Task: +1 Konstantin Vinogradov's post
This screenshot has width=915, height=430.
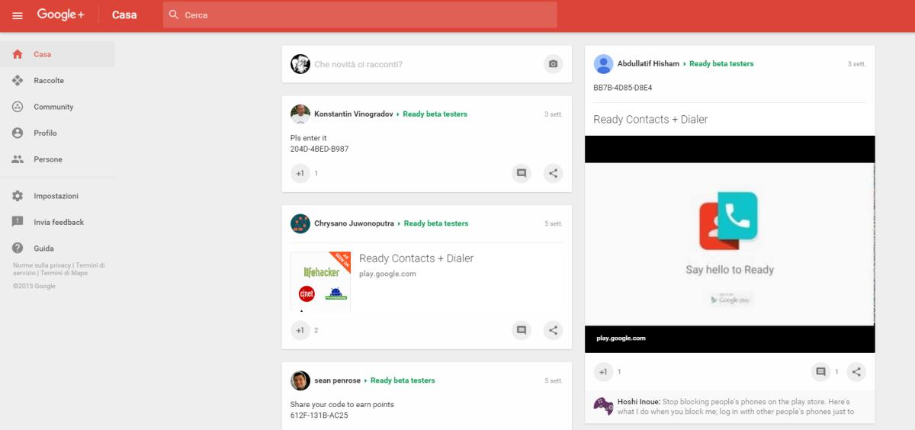Action: pos(300,174)
